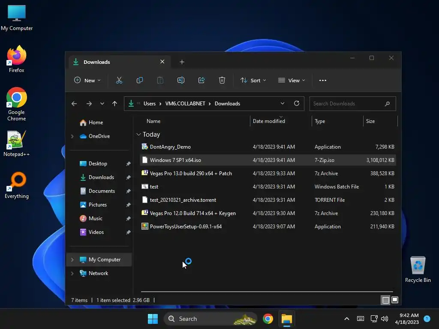Screen dimensions: 439x329
Task: Click the Cut scissors icon in toolbar
Action: [x=119, y=80]
